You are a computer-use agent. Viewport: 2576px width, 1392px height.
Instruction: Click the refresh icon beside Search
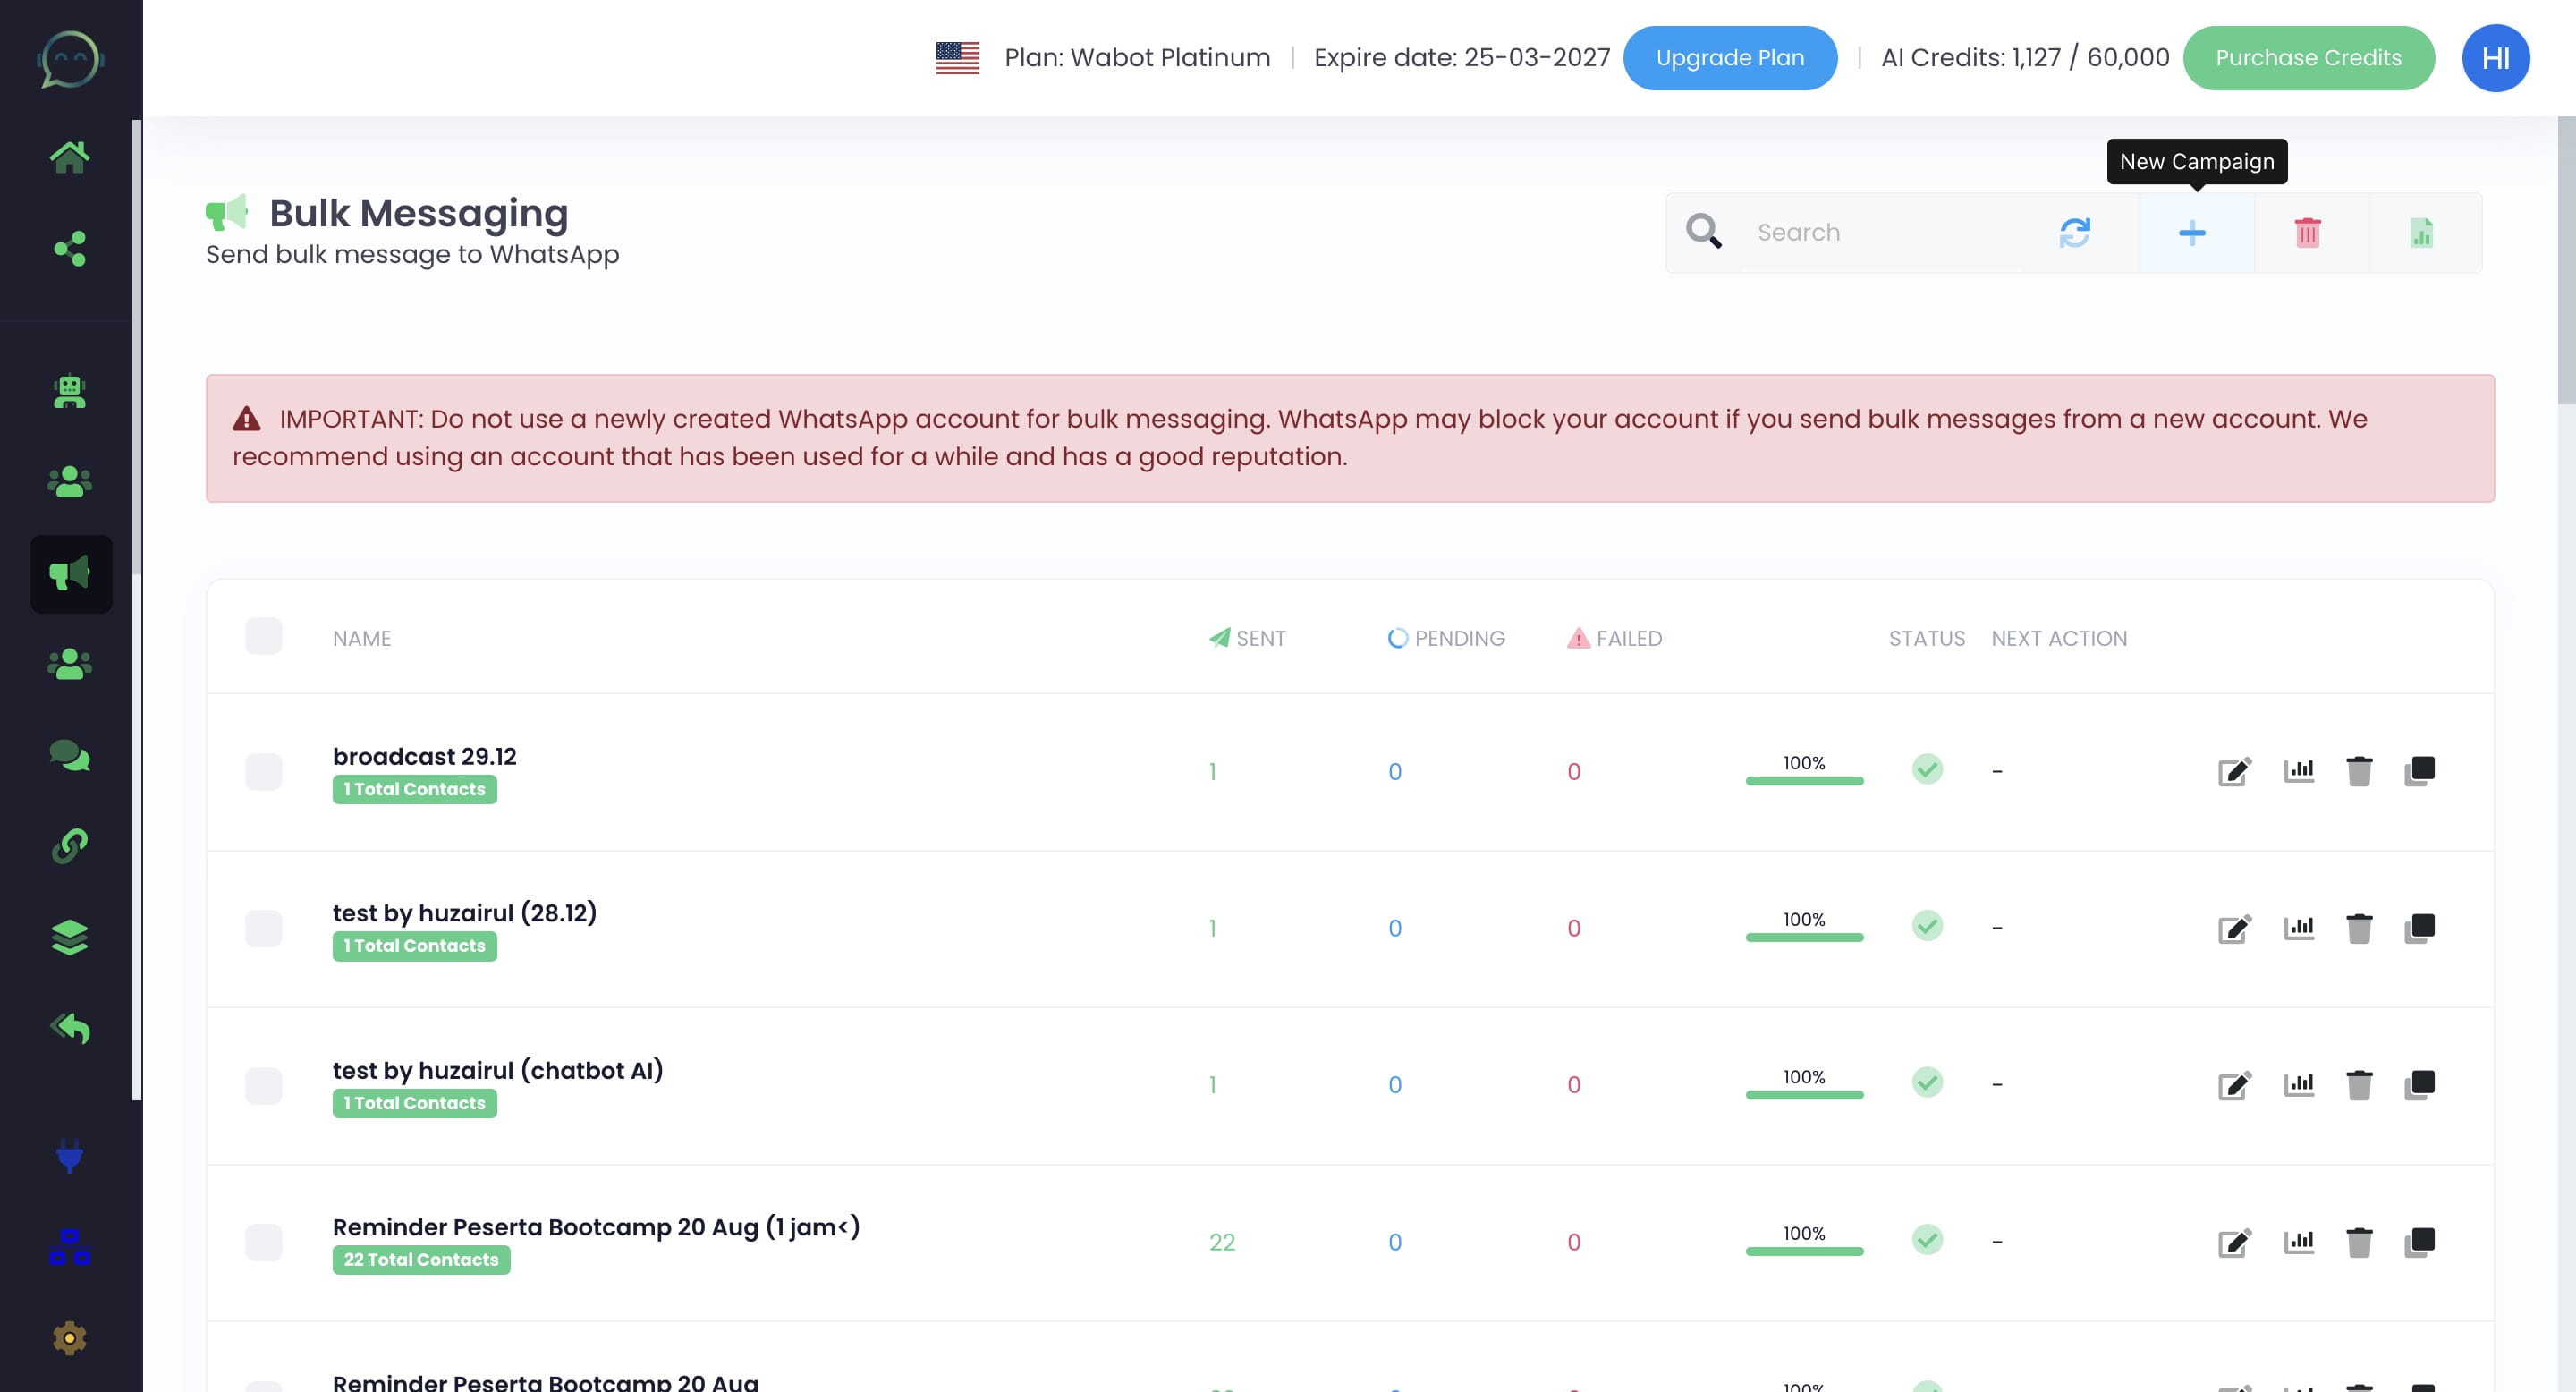[x=2075, y=233]
